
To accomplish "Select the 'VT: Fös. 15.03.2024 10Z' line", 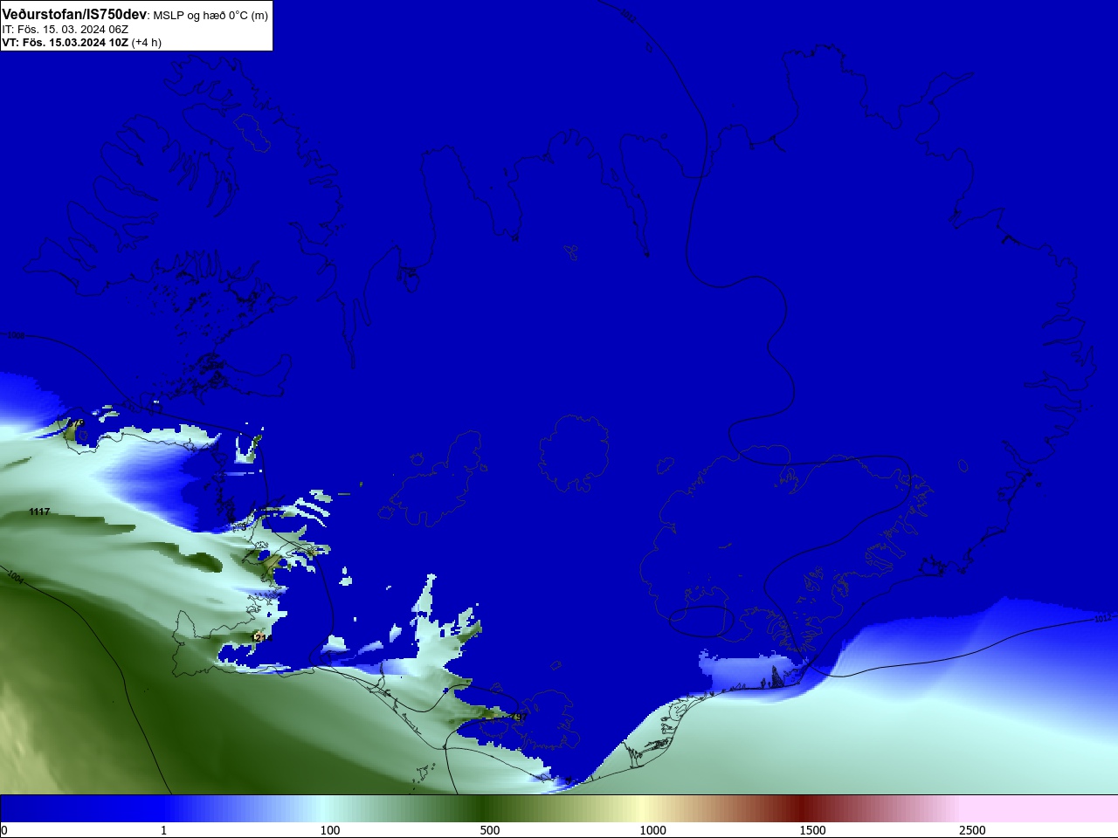I will click(x=65, y=42).
